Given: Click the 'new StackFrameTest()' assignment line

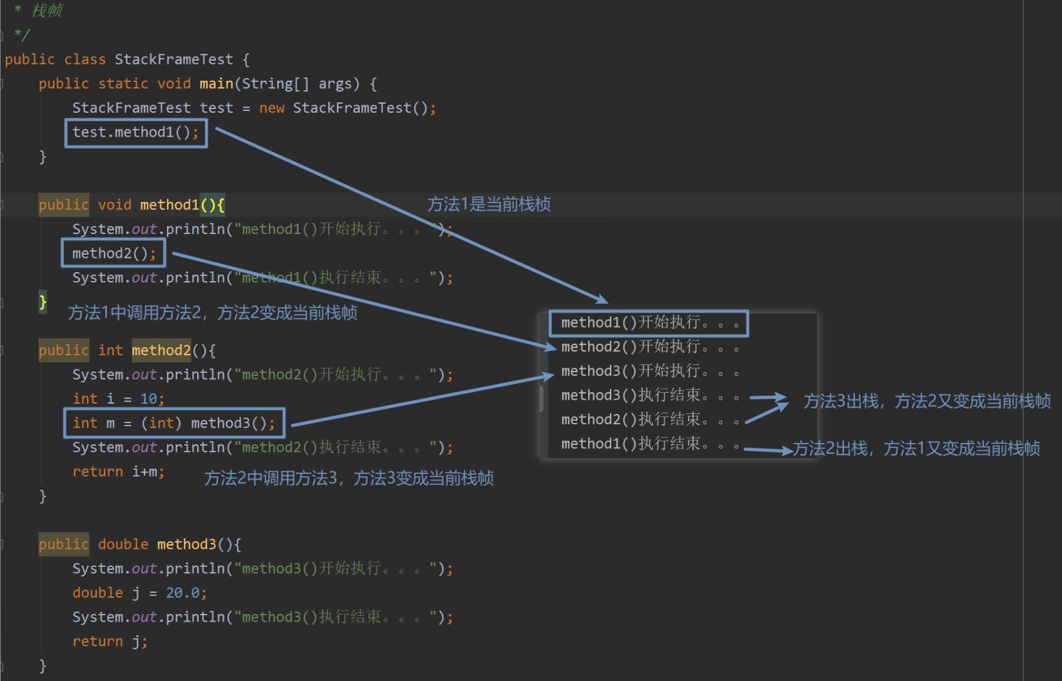Looking at the screenshot, I should [x=254, y=108].
